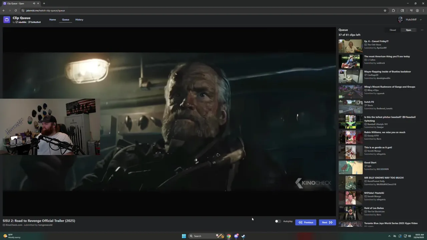
Task: Open the weather widget on taskbar
Action: [x=12, y=236]
